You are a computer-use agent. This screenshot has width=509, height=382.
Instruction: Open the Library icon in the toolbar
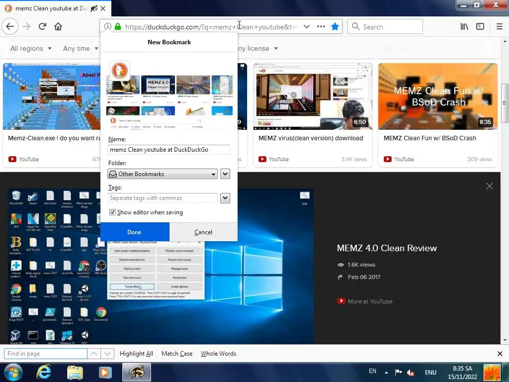point(464,27)
